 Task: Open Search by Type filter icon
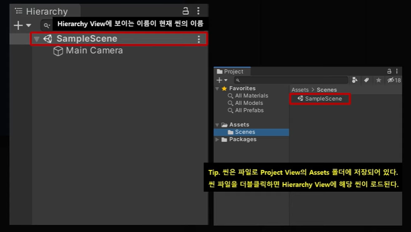[x=354, y=80]
